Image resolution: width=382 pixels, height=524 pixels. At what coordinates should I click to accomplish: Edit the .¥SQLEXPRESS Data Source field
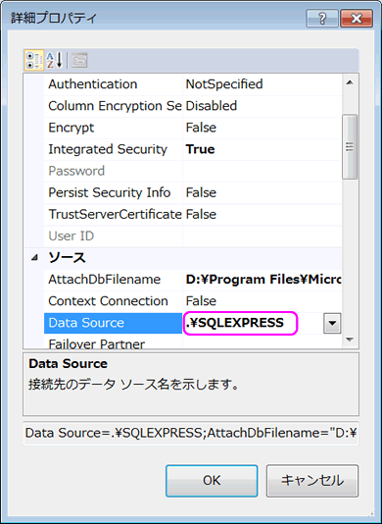coord(240,323)
